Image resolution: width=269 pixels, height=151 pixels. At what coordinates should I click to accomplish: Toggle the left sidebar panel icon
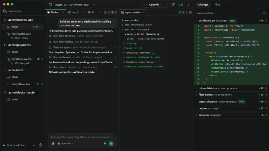click(50, 5)
